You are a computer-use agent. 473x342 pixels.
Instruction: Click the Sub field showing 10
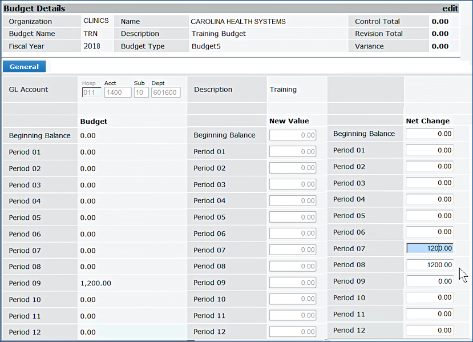point(141,92)
